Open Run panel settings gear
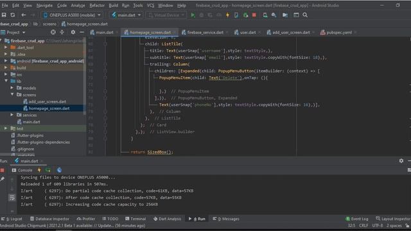The height and width of the screenshot is (231, 411). click(x=401, y=161)
